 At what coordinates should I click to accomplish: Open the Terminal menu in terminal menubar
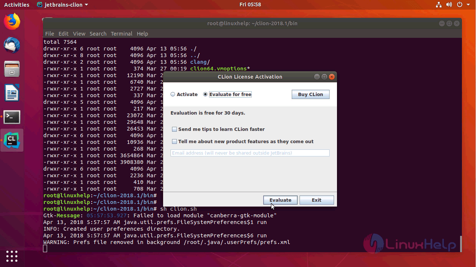(x=122, y=34)
